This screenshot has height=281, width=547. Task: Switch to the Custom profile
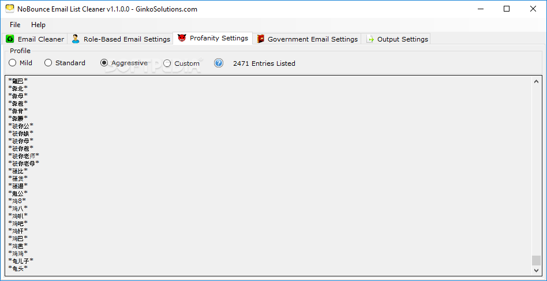(181, 63)
